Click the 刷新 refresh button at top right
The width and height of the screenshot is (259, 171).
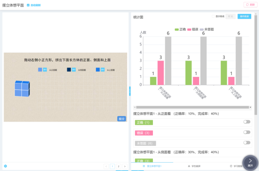click(x=251, y=5)
